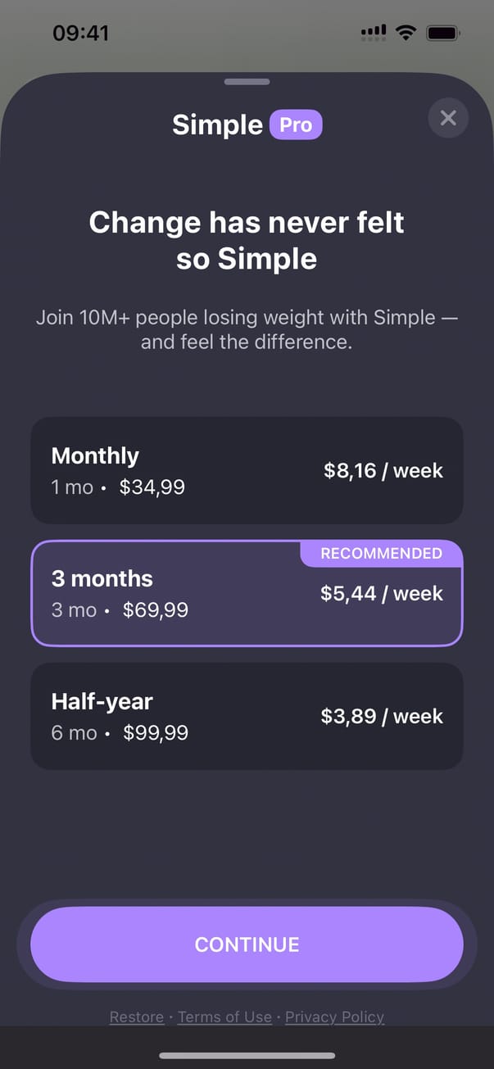Close the Simple Pro paywall
Screen dimensions: 494x1069
click(x=447, y=118)
